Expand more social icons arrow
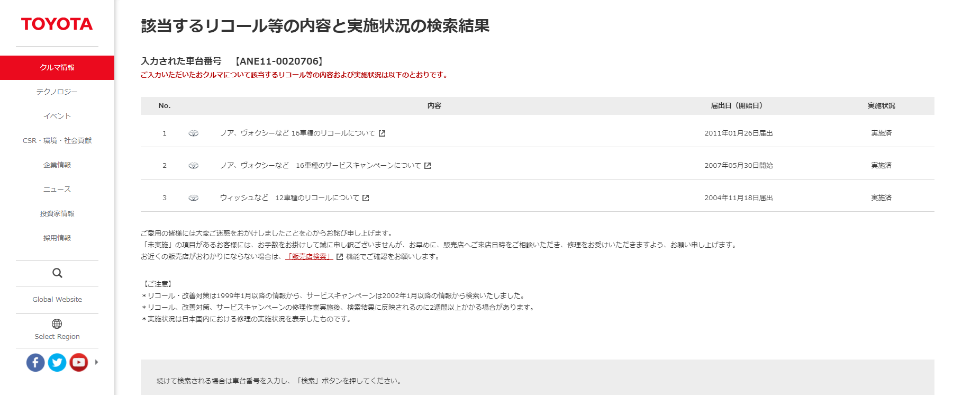 click(96, 362)
